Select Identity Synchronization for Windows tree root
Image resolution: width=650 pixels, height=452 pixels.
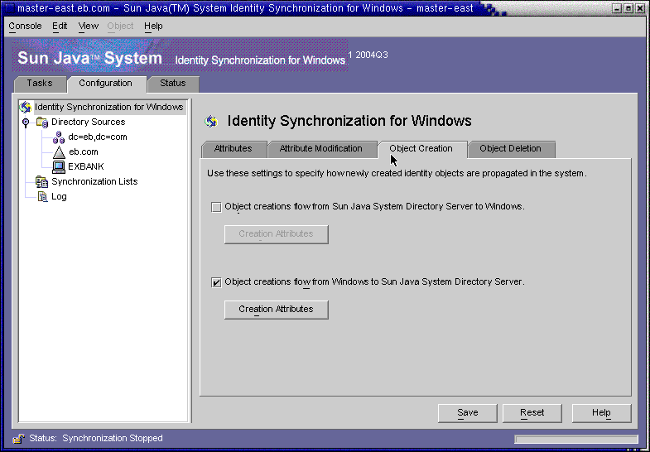[x=109, y=107]
